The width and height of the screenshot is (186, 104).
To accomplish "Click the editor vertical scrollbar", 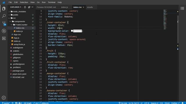I will [178, 29].
